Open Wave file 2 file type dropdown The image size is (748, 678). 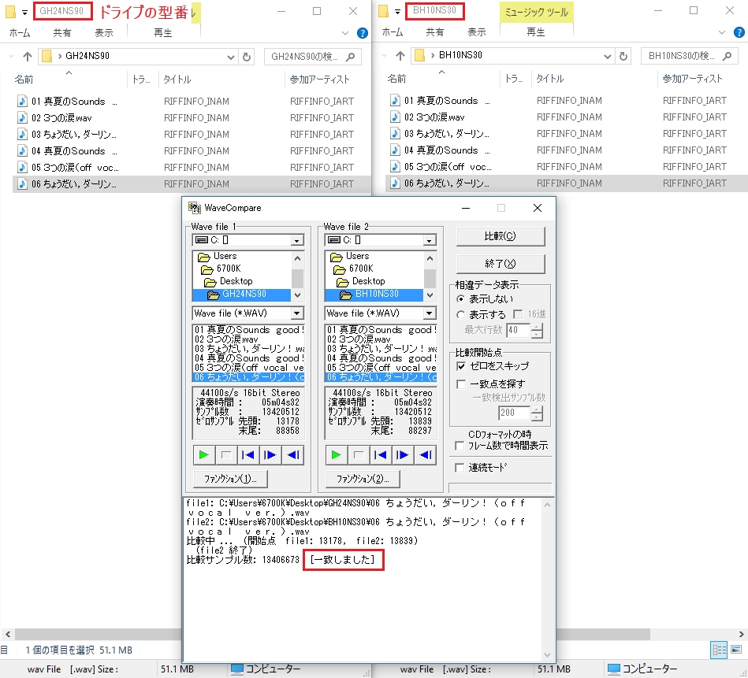(430, 313)
